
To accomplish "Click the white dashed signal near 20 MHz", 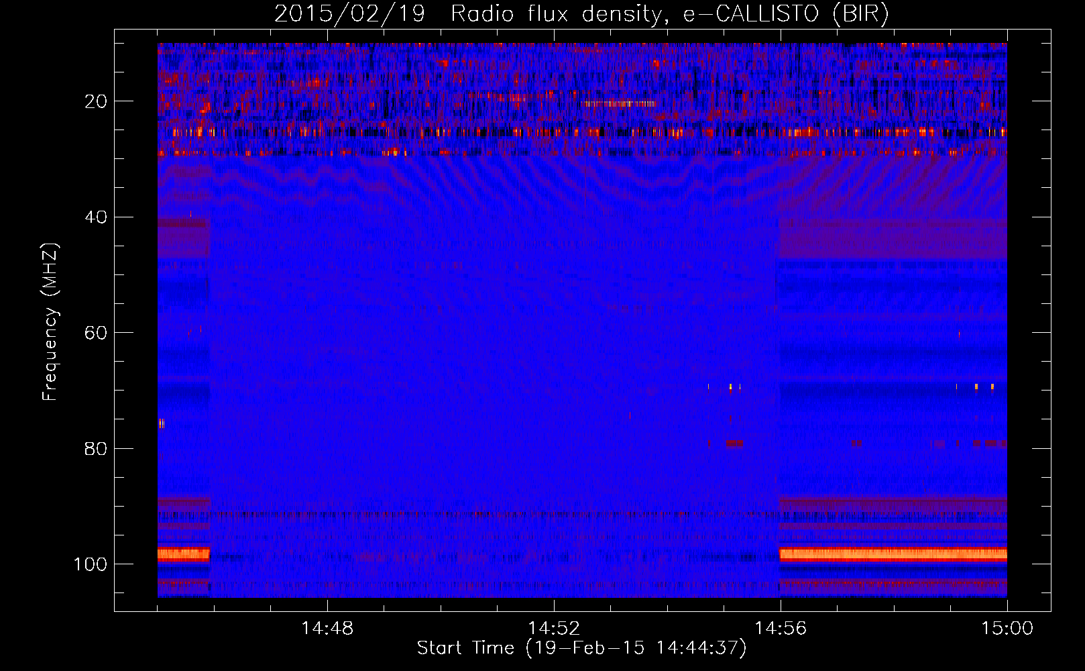I will coord(618,103).
